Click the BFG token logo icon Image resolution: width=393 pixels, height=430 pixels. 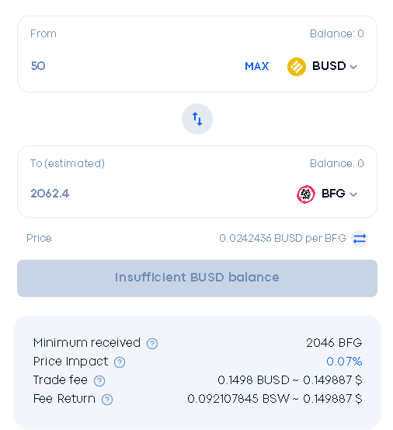[306, 194]
